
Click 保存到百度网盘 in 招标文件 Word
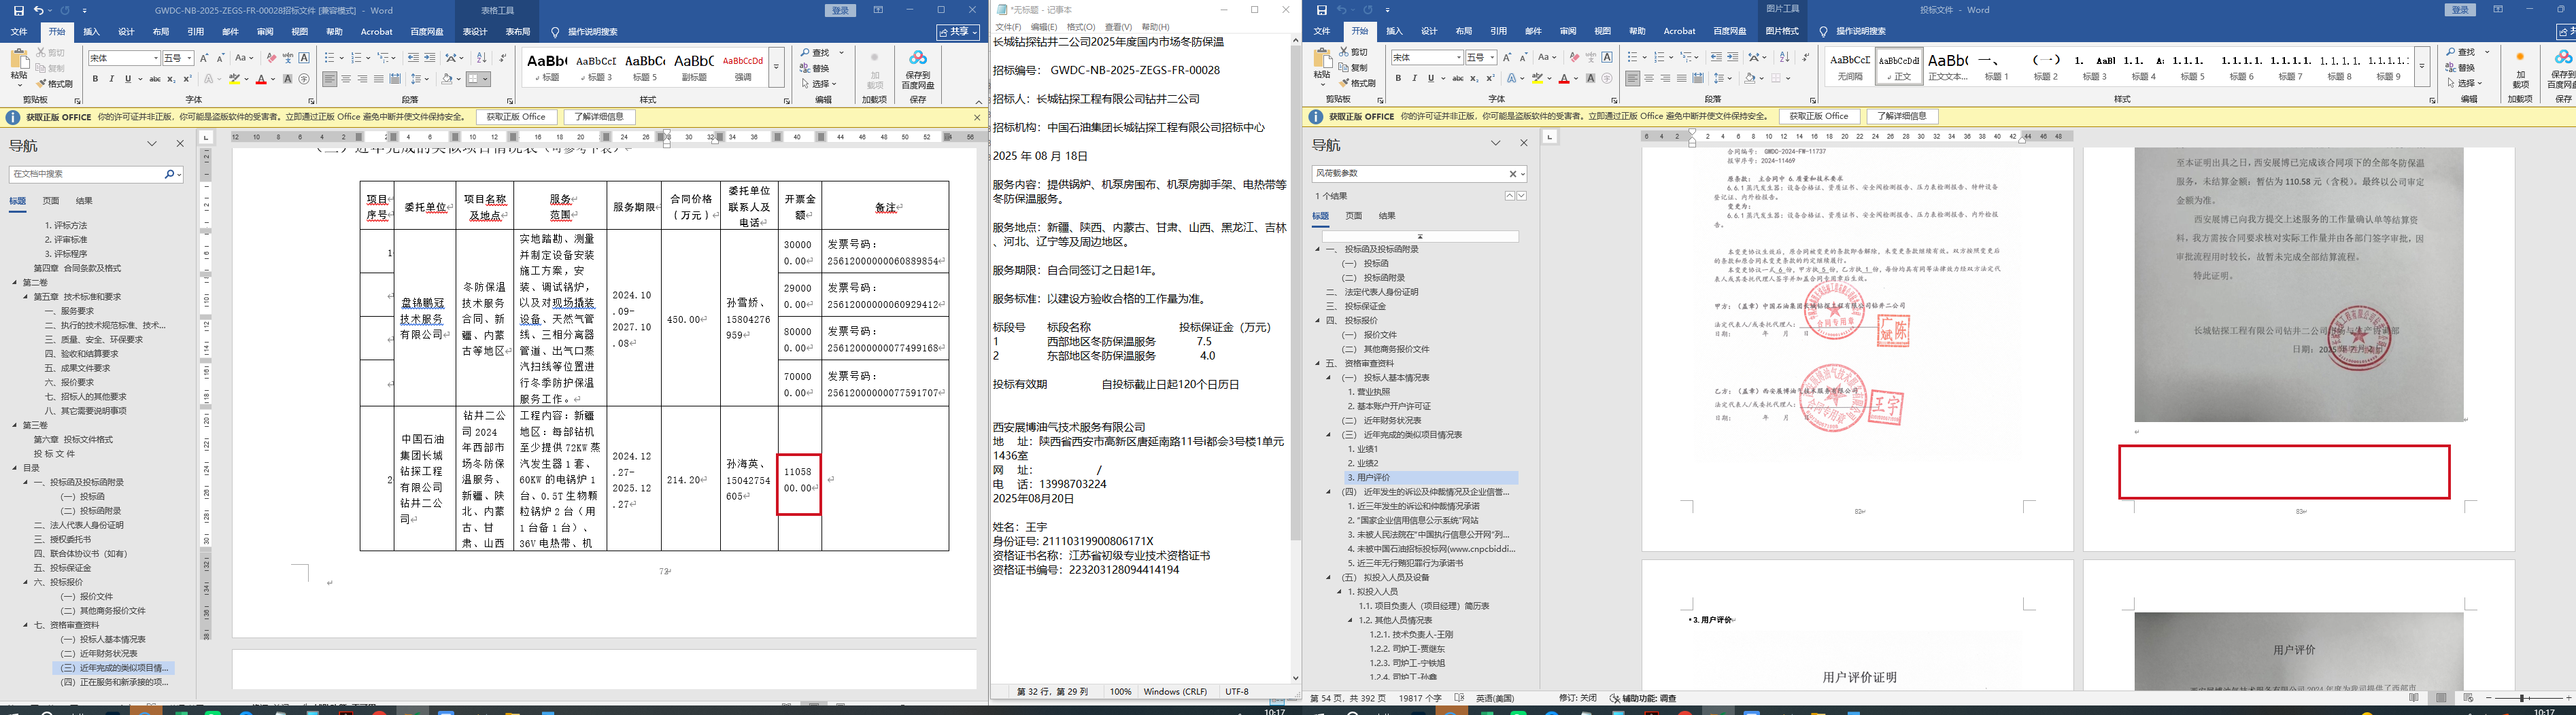[918, 70]
